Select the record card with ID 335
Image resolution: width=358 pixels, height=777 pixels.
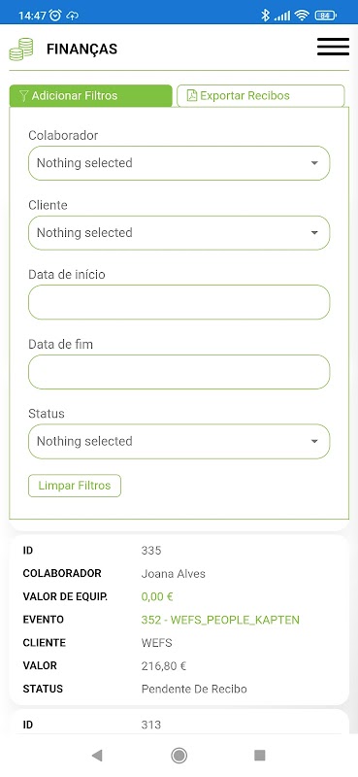point(179,620)
